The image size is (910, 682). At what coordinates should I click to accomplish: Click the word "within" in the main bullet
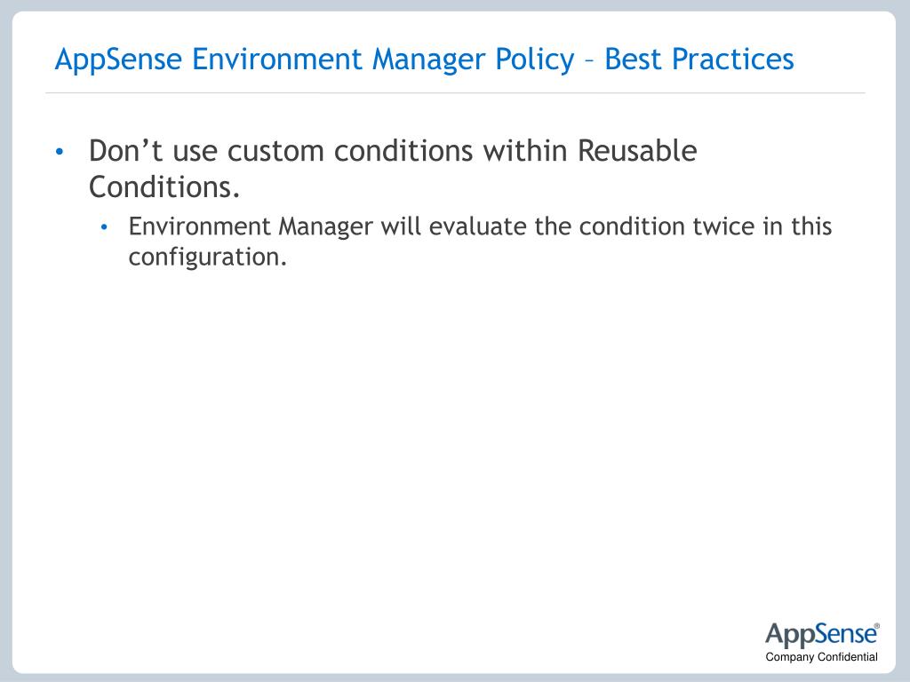click(525, 151)
